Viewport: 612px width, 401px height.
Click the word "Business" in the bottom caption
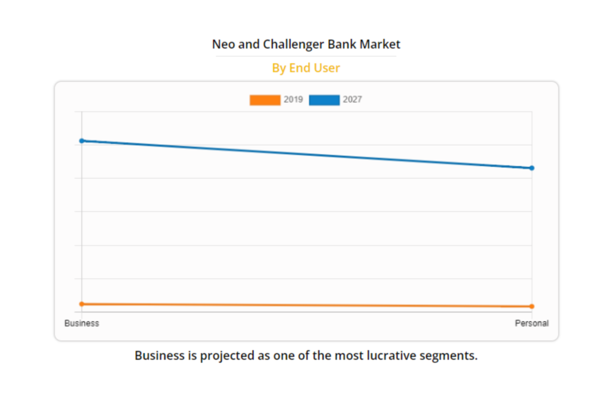(160, 356)
